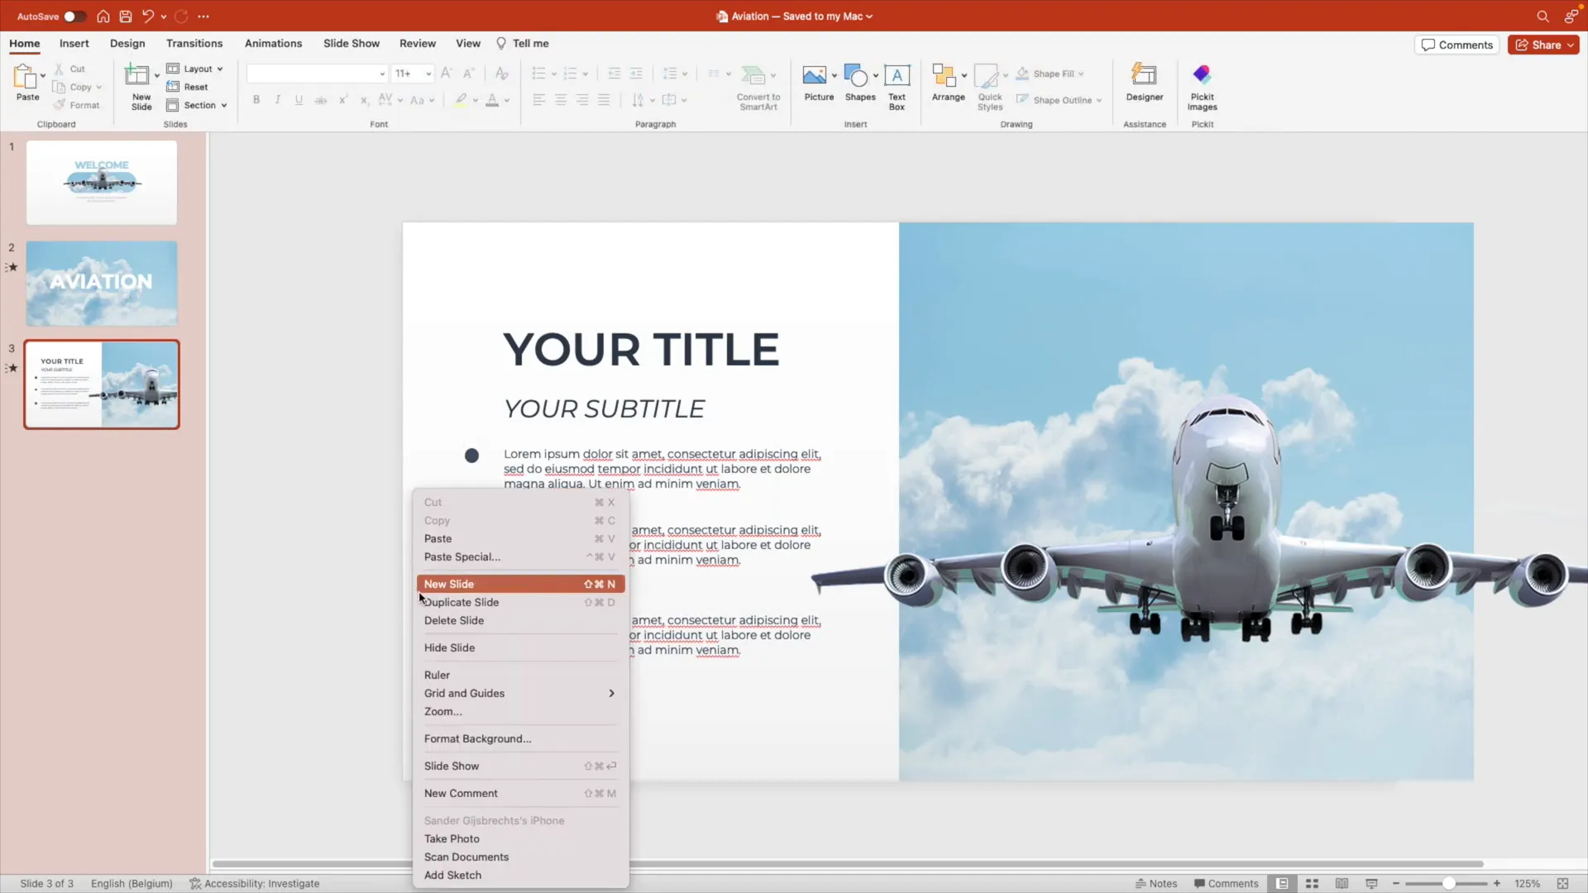
Task: Open the Designer pane
Action: (x=1144, y=75)
